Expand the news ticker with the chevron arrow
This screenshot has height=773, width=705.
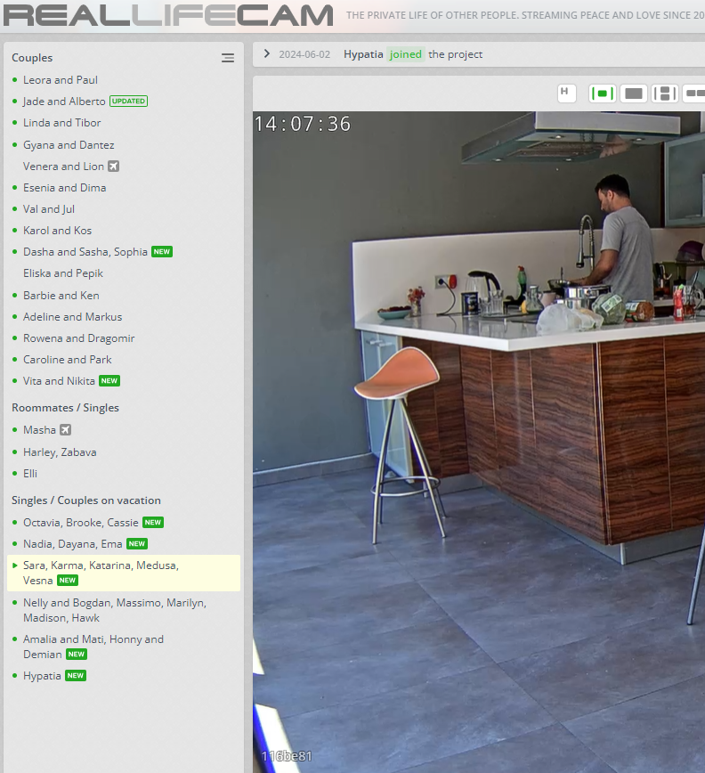coord(266,54)
